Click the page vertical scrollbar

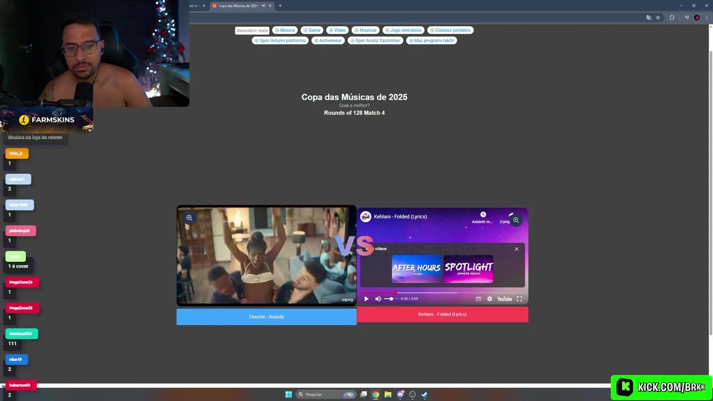click(x=710, y=192)
